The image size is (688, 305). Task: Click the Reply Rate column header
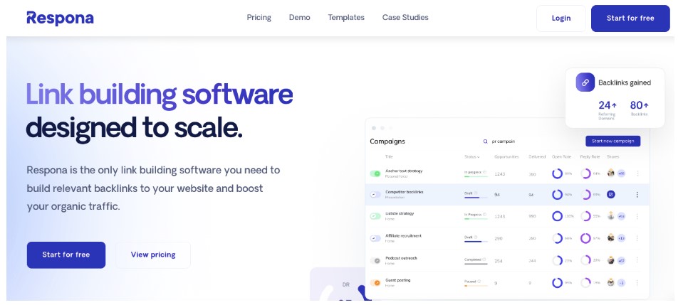(x=590, y=157)
